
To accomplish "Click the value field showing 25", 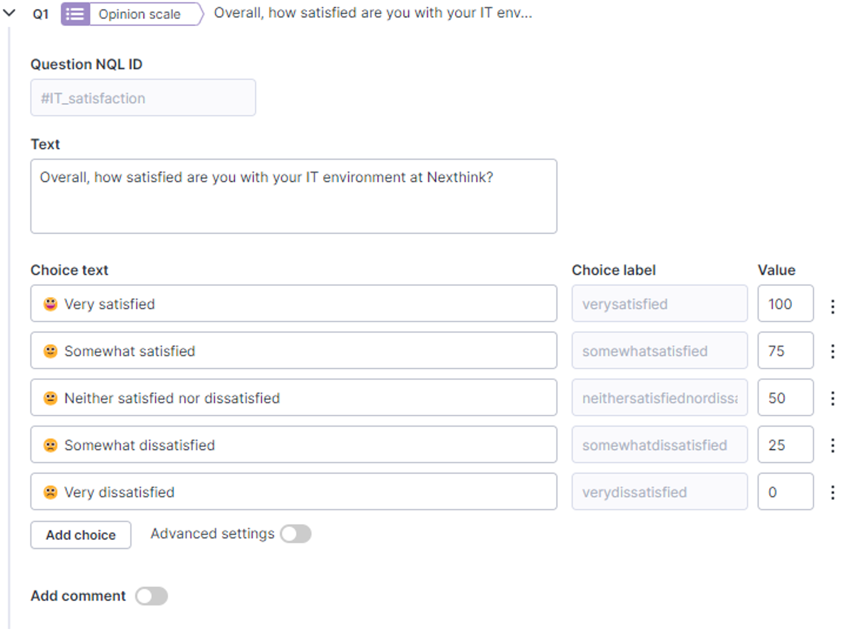I will 785,445.
